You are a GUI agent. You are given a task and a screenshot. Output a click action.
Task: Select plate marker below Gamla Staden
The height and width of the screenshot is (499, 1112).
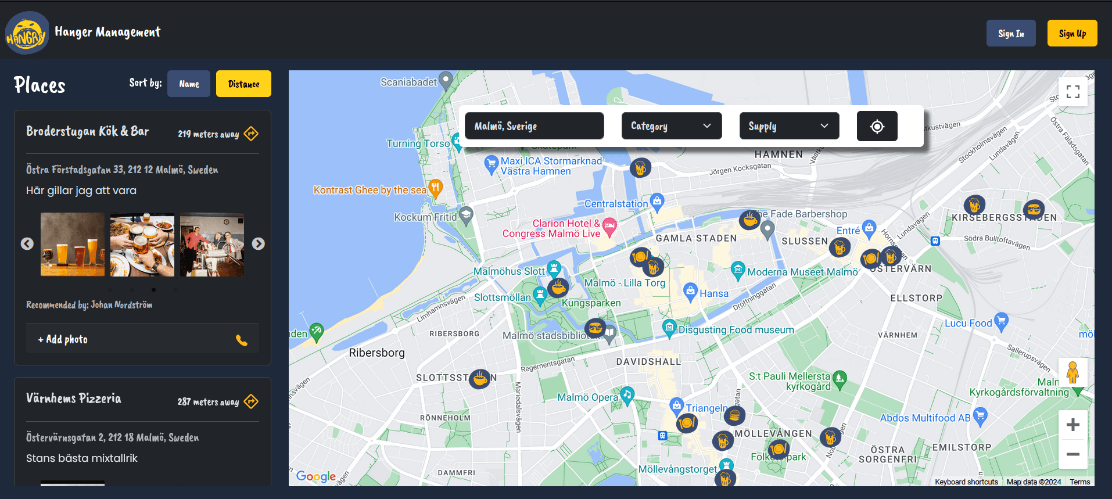point(640,256)
